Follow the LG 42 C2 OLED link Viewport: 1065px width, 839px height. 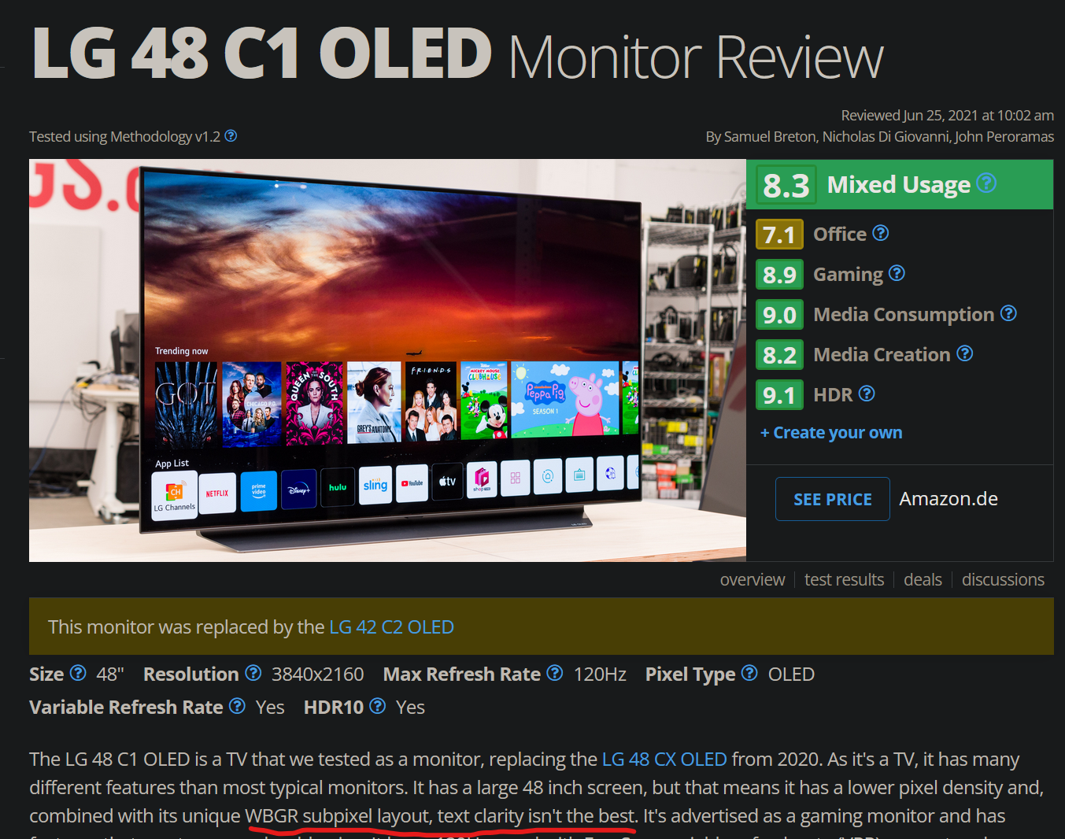pyautogui.click(x=391, y=627)
